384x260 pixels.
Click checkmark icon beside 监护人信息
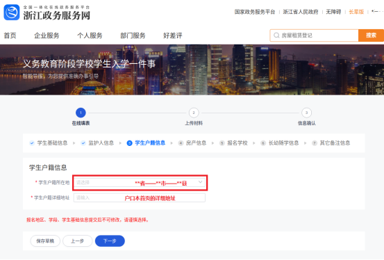coord(83,143)
